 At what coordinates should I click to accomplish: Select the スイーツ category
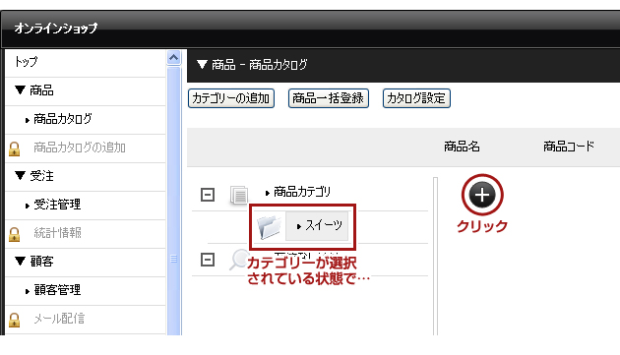click(317, 226)
